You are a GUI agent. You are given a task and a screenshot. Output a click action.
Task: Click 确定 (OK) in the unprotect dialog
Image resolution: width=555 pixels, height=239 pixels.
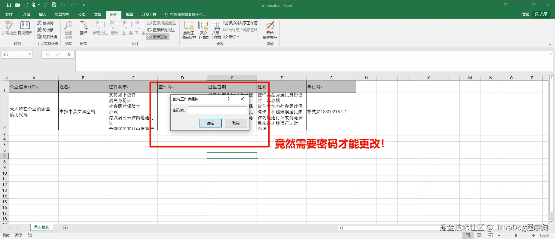pyautogui.click(x=211, y=123)
